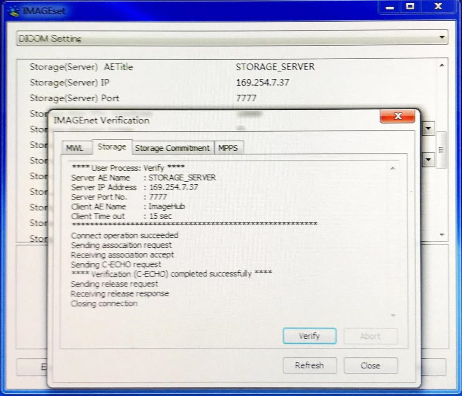Click the greyed-out Abort button
This screenshot has height=396, width=462.
[370, 336]
